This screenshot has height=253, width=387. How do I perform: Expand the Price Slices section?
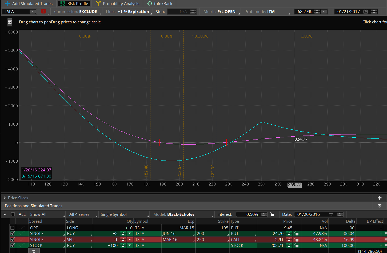tap(5, 198)
